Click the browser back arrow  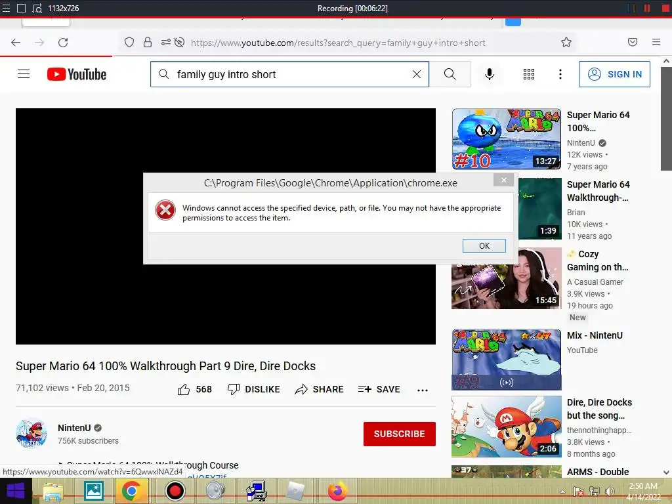pyautogui.click(x=16, y=43)
